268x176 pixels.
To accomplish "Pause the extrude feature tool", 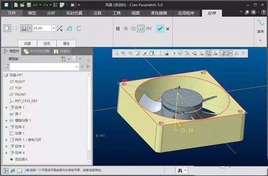I will click(118, 28).
